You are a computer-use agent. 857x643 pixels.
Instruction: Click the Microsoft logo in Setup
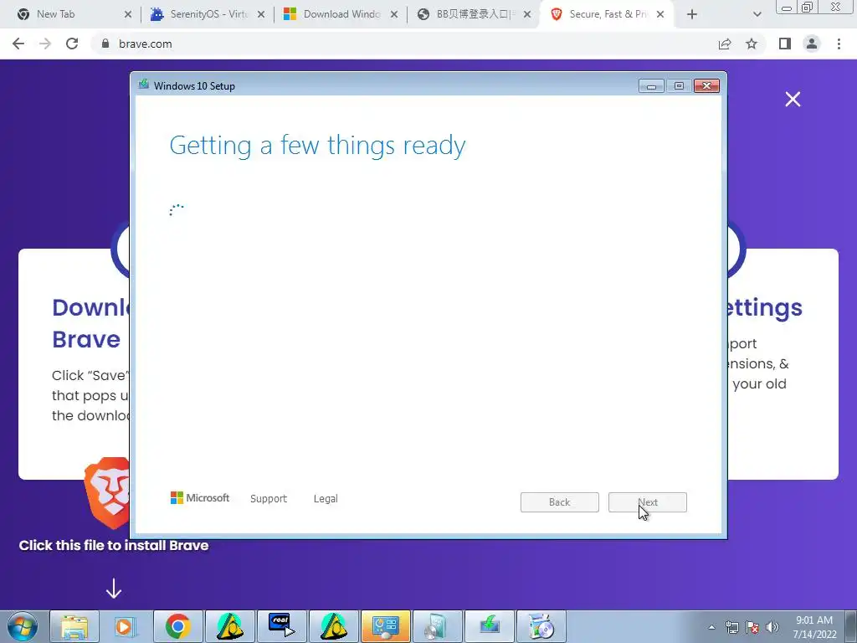[200, 498]
